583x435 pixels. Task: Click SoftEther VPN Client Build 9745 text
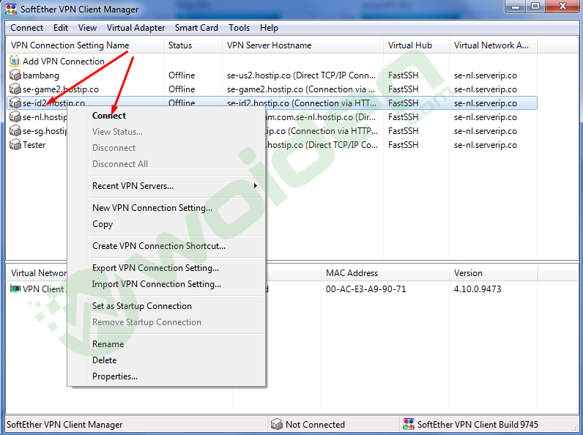478,424
